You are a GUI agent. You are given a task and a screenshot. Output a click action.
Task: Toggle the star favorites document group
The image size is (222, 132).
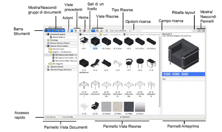58,31
